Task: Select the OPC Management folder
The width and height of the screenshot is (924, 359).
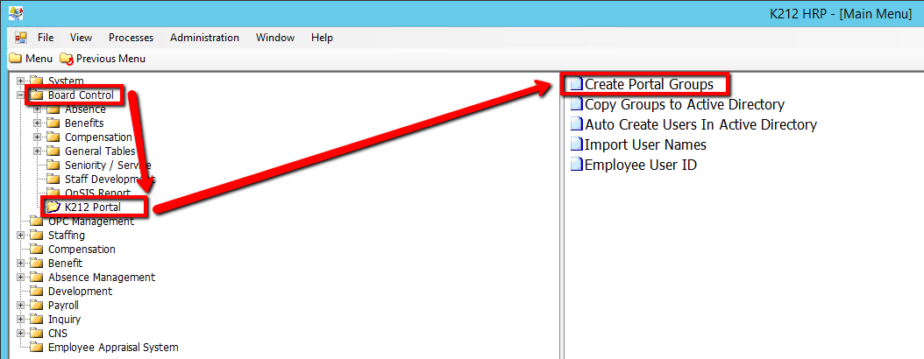Action: click(90, 222)
